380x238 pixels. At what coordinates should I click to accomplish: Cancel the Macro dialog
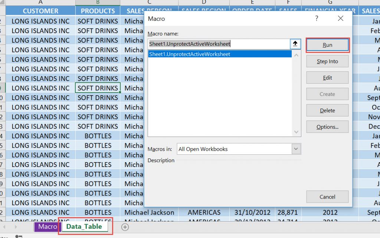[x=327, y=197]
